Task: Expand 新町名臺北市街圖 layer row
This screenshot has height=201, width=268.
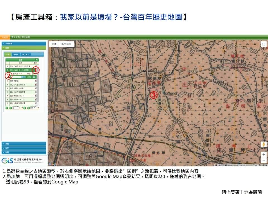Action: coord(7,88)
